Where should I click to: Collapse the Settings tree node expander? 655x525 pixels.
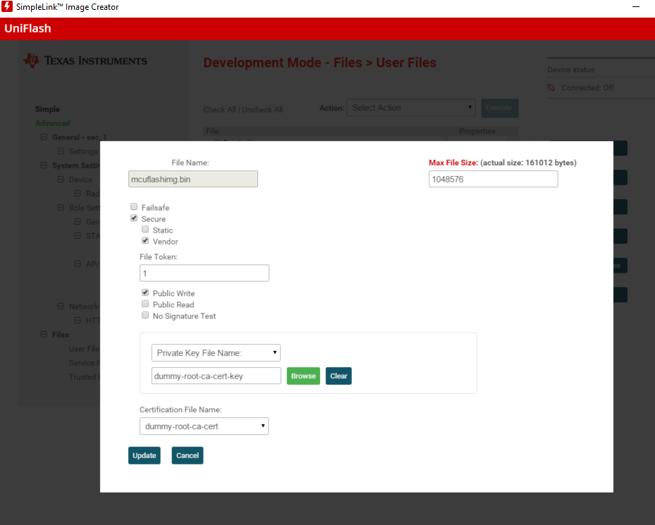[61, 152]
